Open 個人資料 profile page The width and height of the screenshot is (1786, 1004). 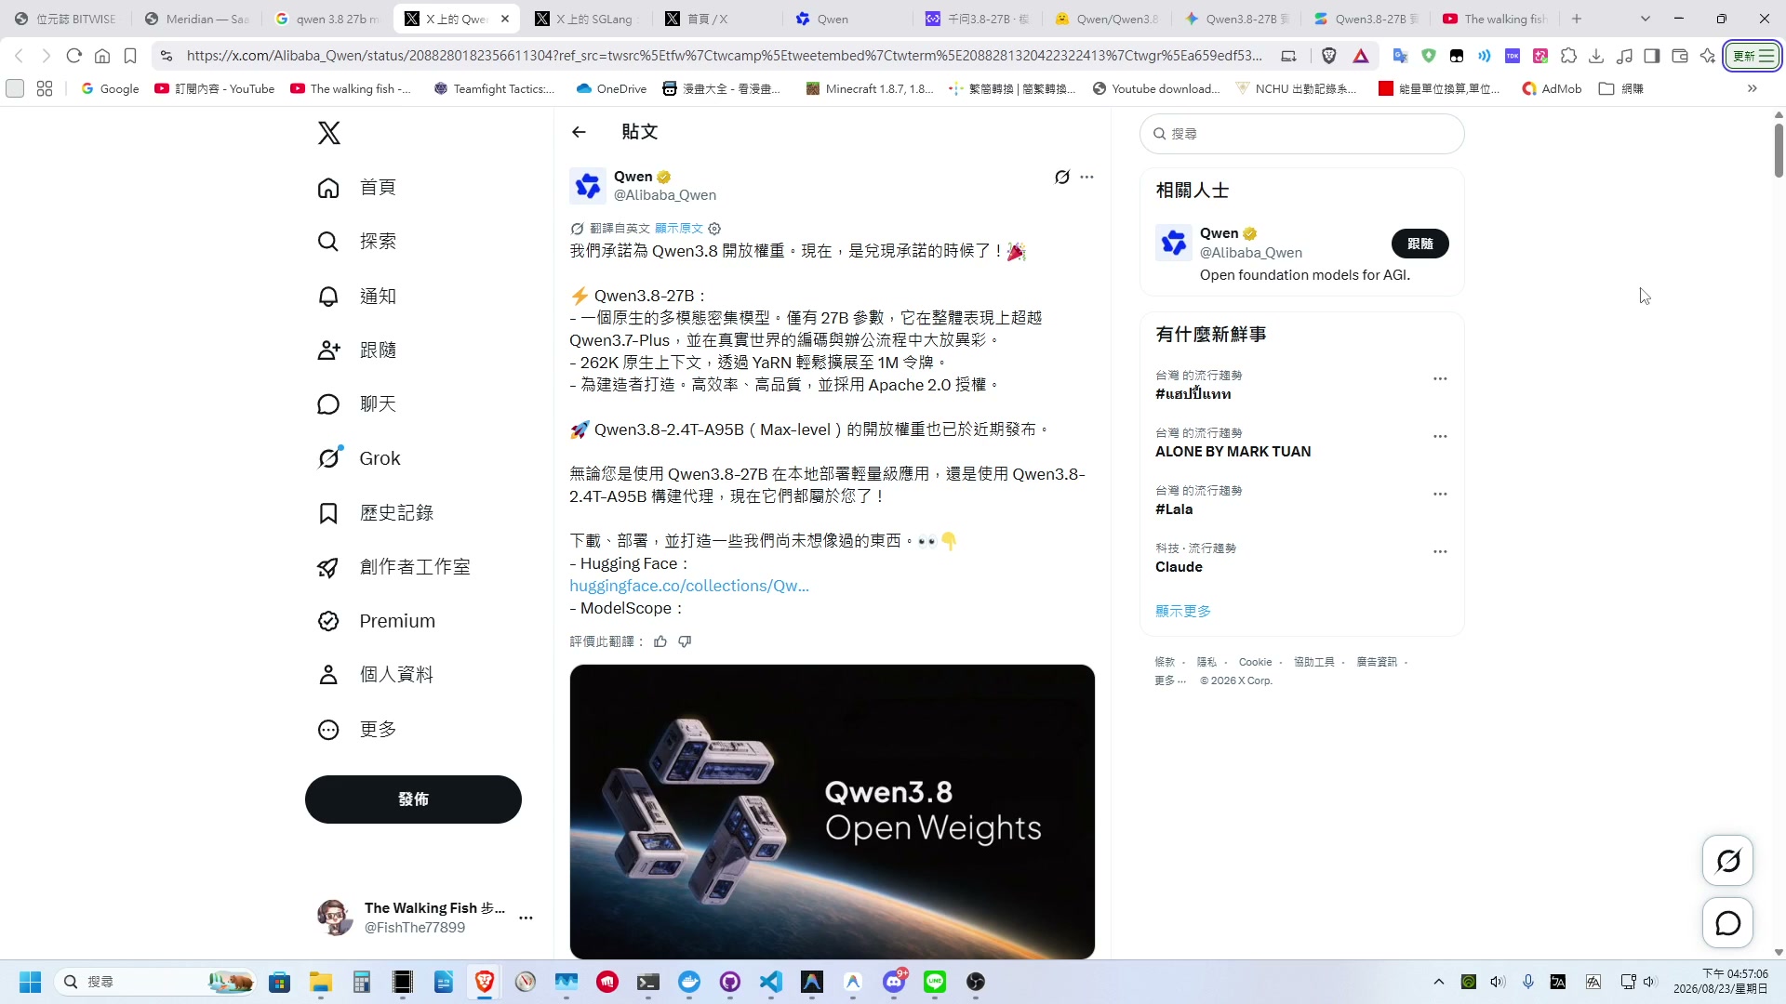376,675
